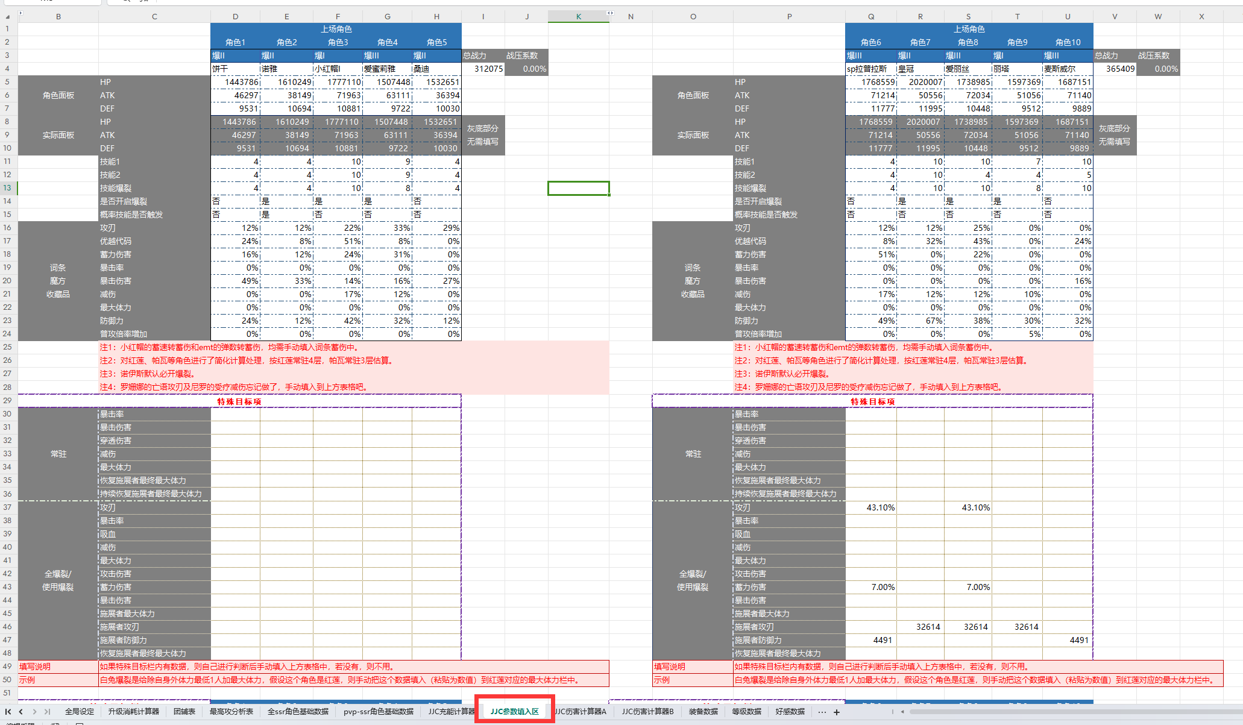The height and width of the screenshot is (725, 1243).
Task: Click previous sheet navigation arrow
Action: pyautogui.click(x=21, y=712)
